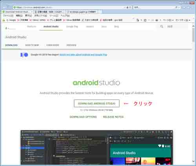This screenshot has width=196, height=166.
Task: Open the ツール(T) menu
Action: pos(54,16)
